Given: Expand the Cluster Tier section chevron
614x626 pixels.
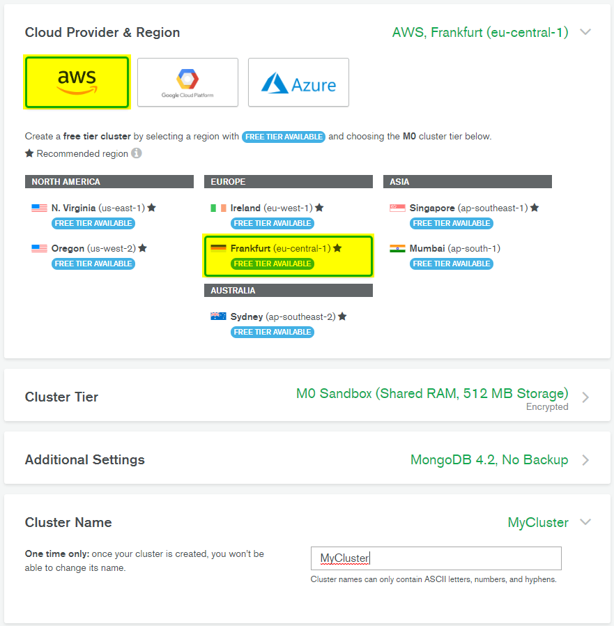Looking at the screenshot, I should [585, 397].
